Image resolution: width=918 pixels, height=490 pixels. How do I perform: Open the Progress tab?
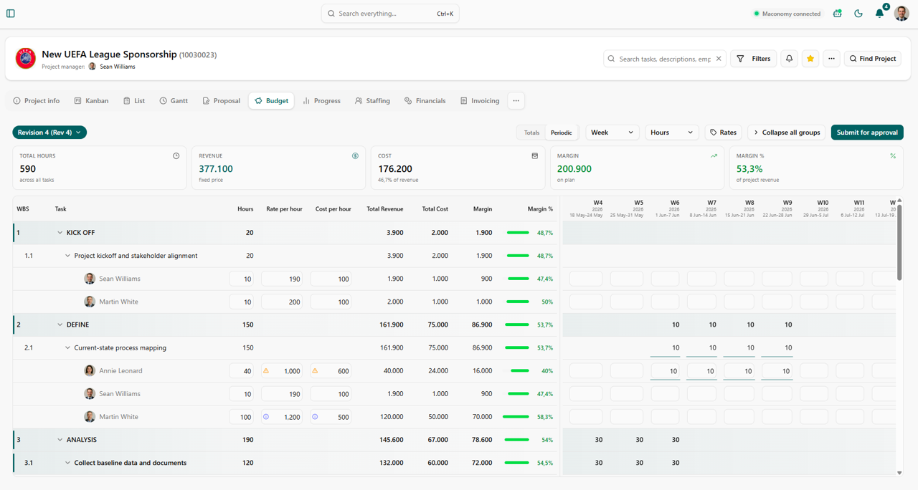pyautogui.click(x=321, y=101)
